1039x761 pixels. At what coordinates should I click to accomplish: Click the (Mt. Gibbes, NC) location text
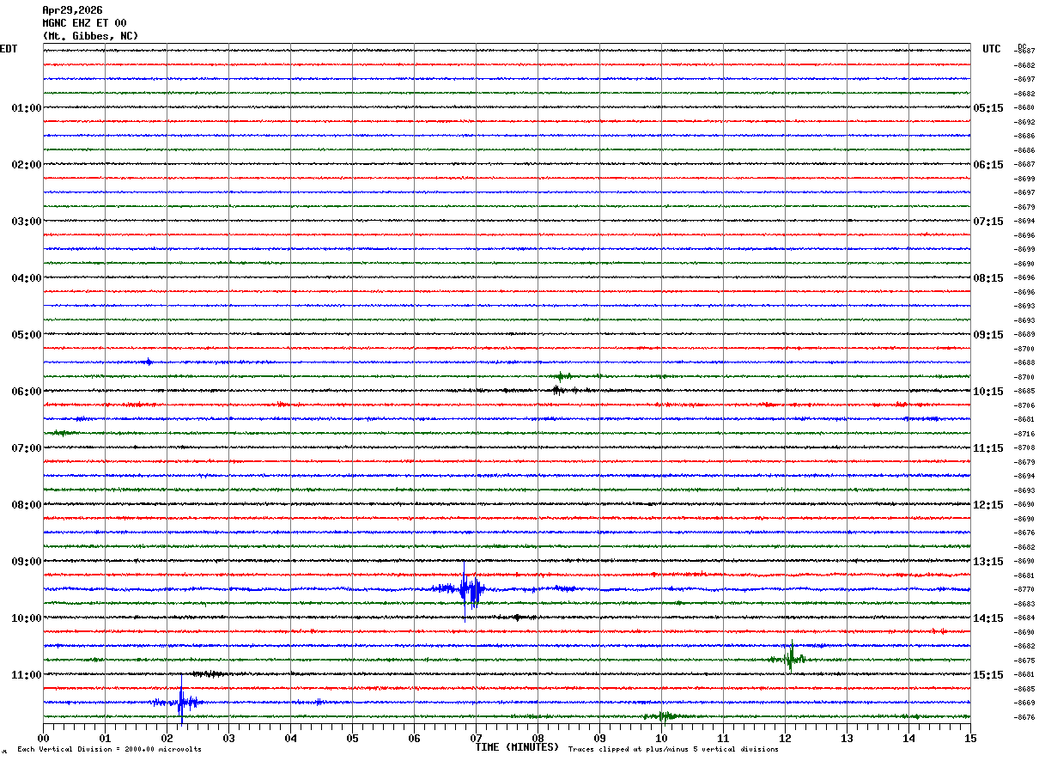pyautogui.click(x=90, y=36)
